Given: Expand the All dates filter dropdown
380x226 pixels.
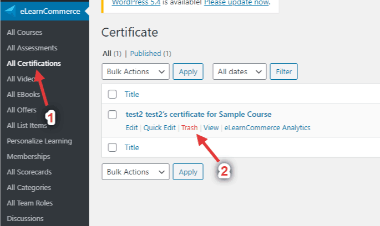Looking at the screenshot, I should click(240, 71).
